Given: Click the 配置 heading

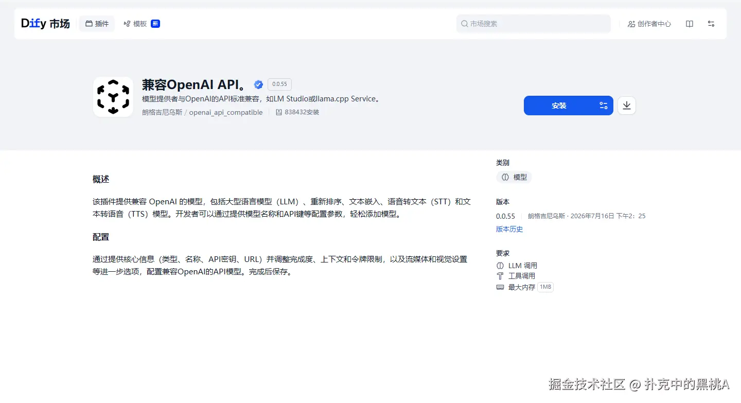Looking at the screenshot, I should (x=101, y=237).
